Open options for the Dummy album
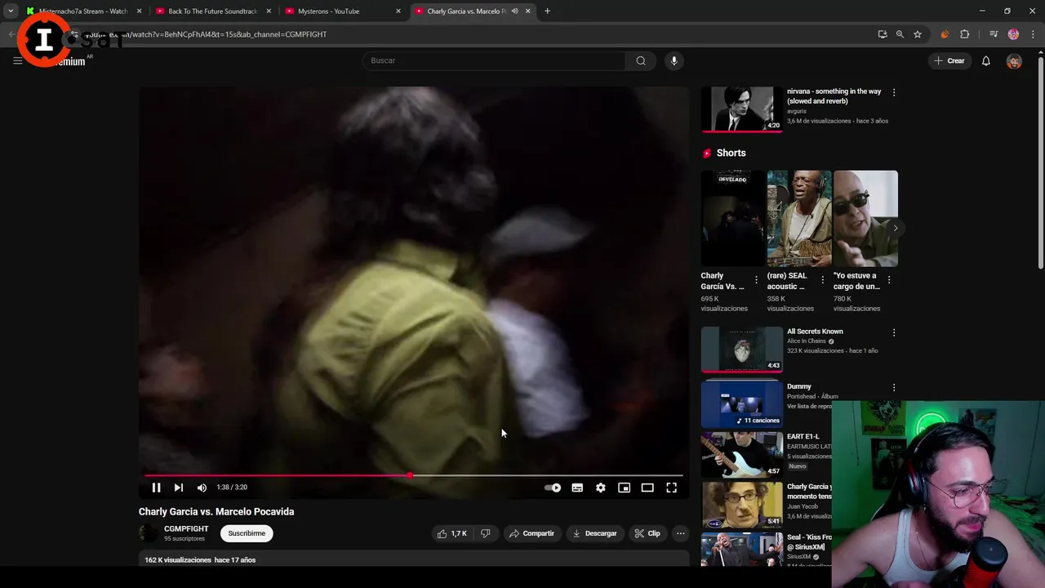 pos(894,387)
